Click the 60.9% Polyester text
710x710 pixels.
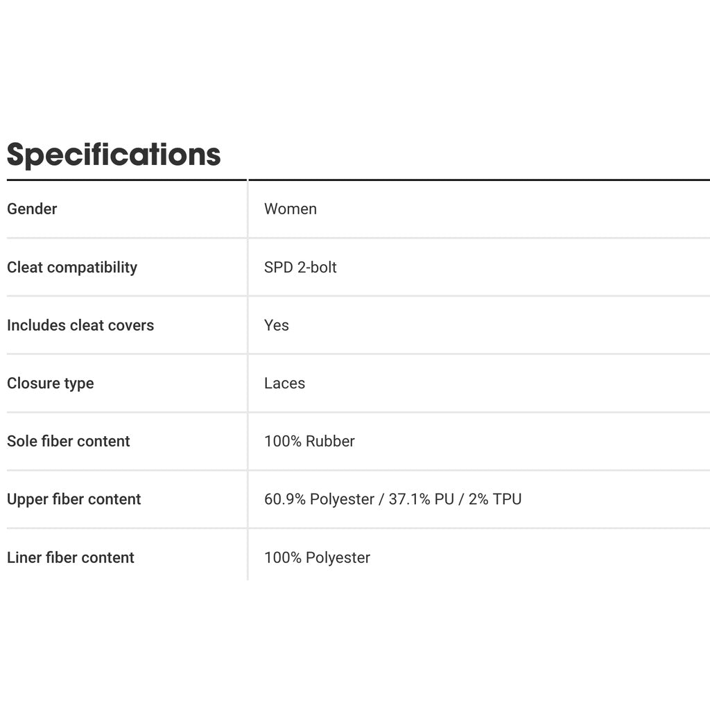(319, 499)
